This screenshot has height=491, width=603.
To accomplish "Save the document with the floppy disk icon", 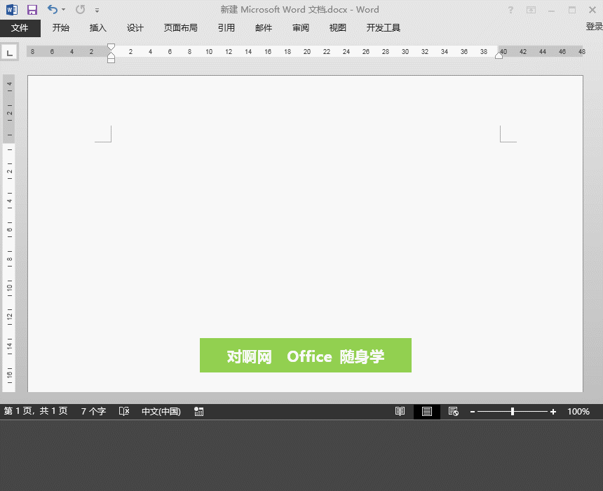I will pos(32,10).
